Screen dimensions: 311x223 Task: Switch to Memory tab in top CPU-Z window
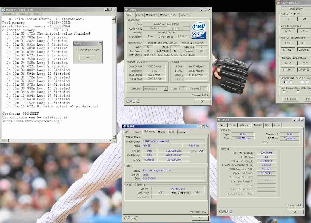pos(164,15)
